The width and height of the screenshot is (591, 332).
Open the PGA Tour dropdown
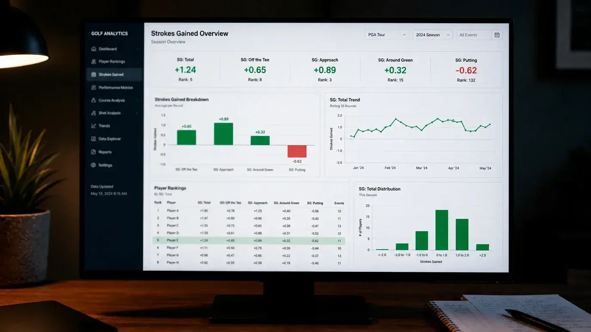(x=387, y=35)
